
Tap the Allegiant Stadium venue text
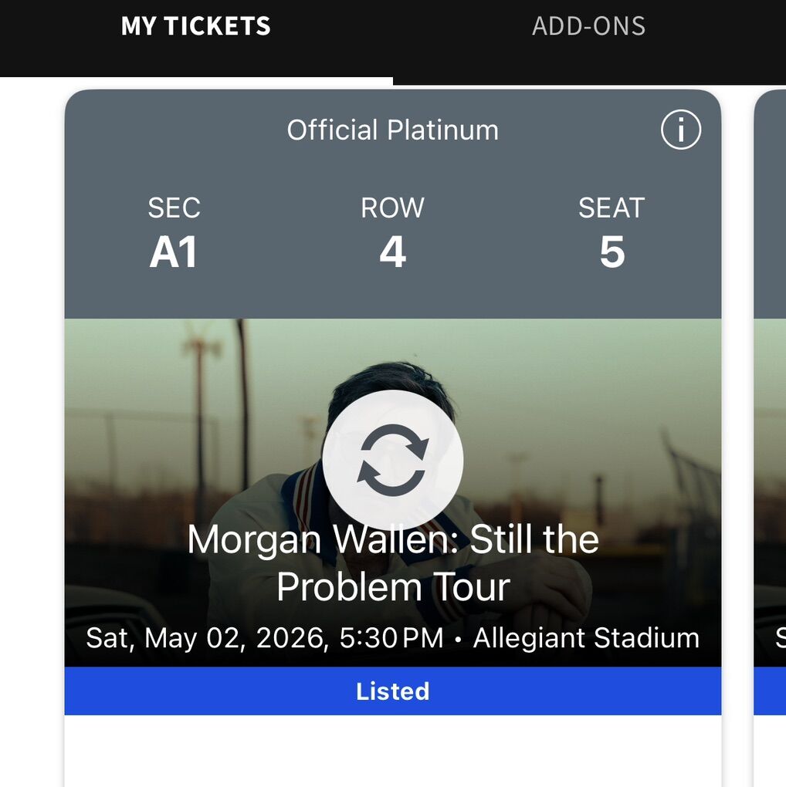click(x=586, y=638)
